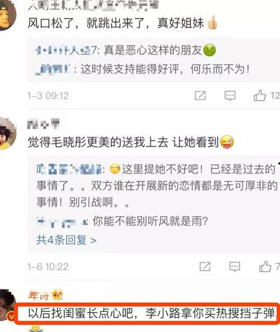Open the blurred username above 觉得毛晓彤更美
Image resolution: width=280 pixels, height=332 pixels.
43,124
